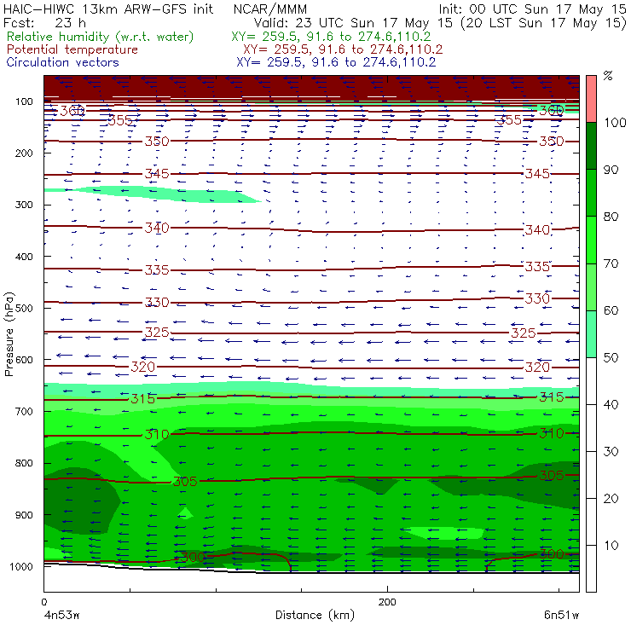Click the right-side 310 contour label

552,434
